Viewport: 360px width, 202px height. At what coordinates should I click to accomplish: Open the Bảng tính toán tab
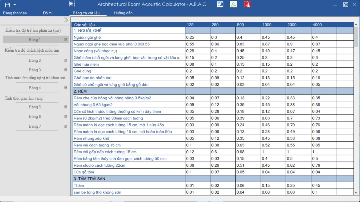pos(15,13)
